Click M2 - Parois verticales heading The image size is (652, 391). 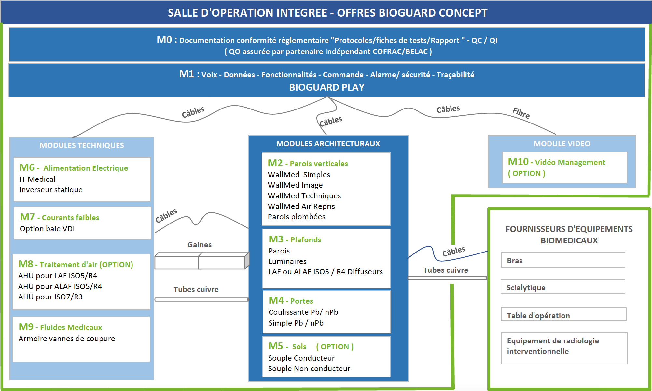coord(308,163)
